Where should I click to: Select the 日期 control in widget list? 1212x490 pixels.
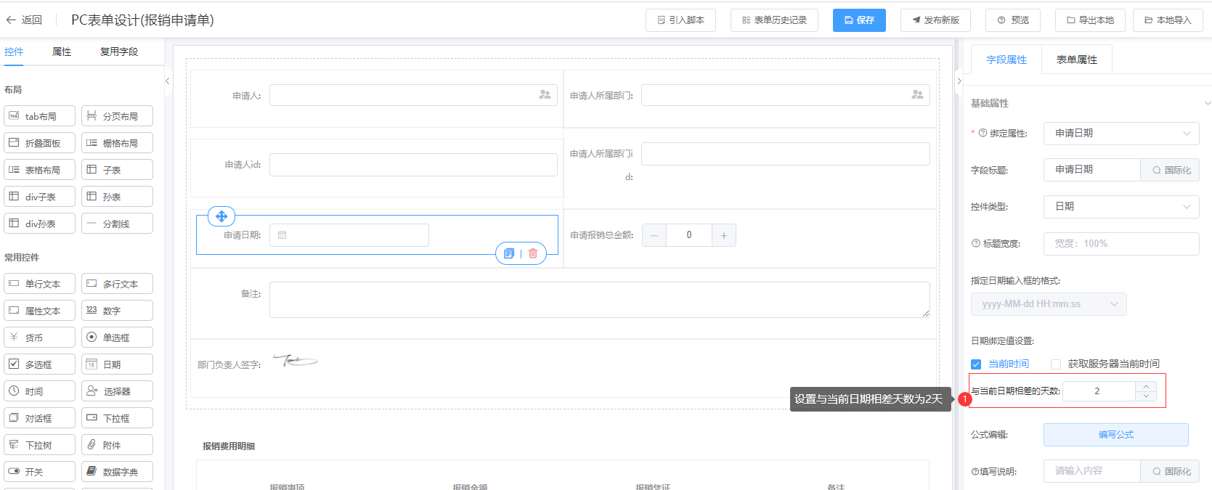point(117,364)
